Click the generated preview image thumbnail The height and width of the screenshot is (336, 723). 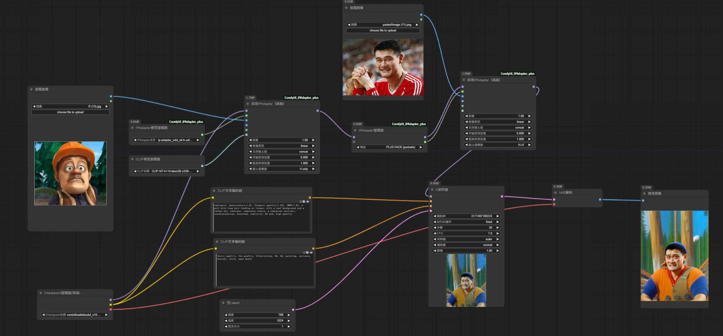click(674, 256)
